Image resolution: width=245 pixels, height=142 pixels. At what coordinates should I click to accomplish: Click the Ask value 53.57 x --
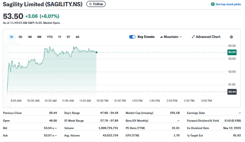click(50, 135)
